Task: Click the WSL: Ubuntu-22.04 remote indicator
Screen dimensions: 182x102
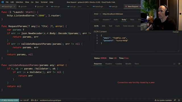Action: 10,100
